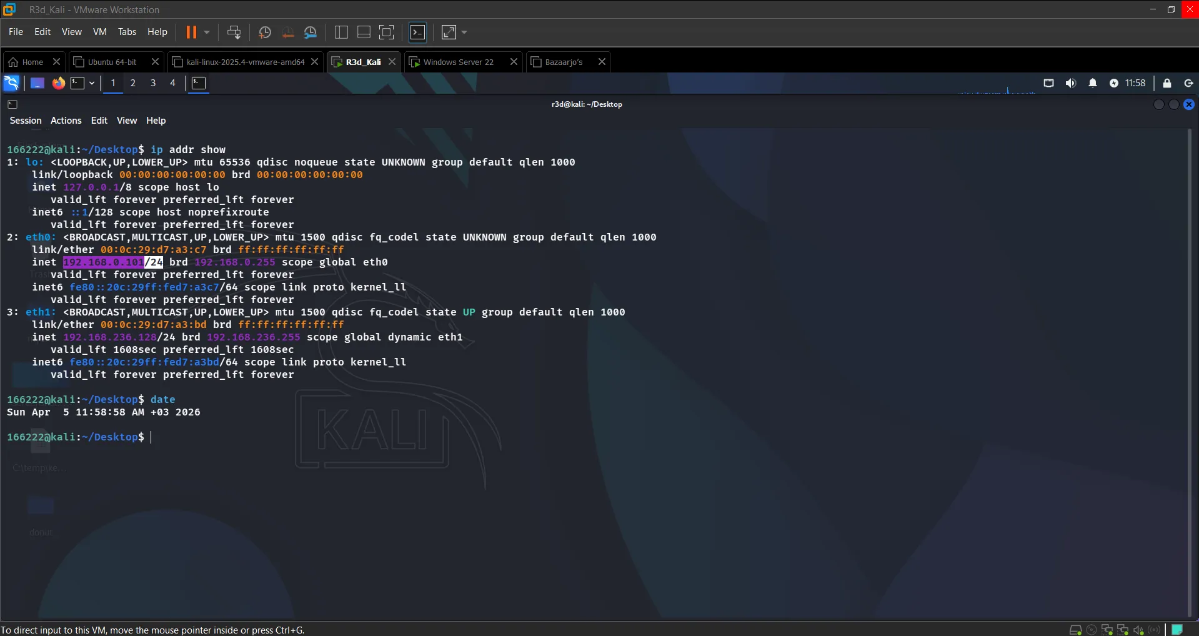Click the terminal vertical scrollbar

(x=1190, y=374)
